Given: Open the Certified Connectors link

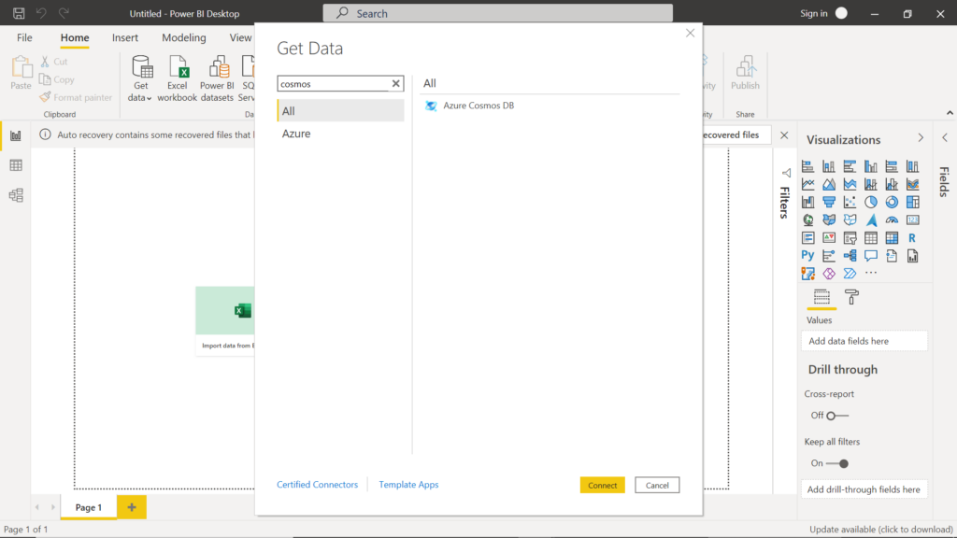Looking at the screenshot, I should tap(317, 484).
